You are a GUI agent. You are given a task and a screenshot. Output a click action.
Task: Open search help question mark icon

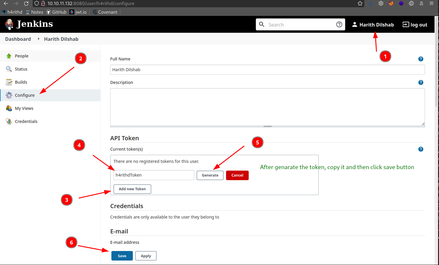(339, 24)
